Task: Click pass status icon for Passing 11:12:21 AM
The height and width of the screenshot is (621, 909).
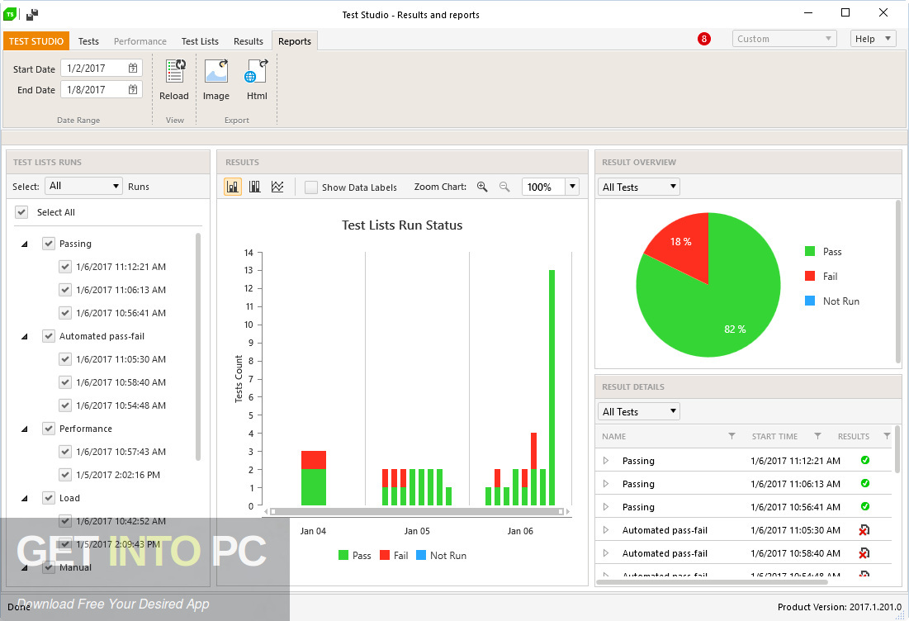Action: (x=865, y=461)
